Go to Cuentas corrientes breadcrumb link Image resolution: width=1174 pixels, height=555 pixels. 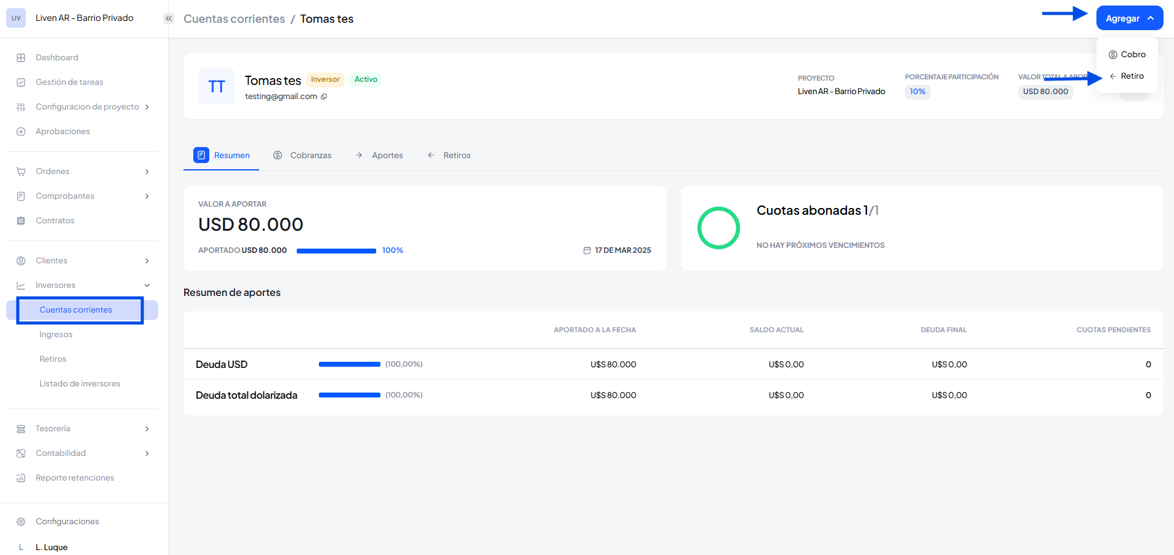click(x=234, y=19)
